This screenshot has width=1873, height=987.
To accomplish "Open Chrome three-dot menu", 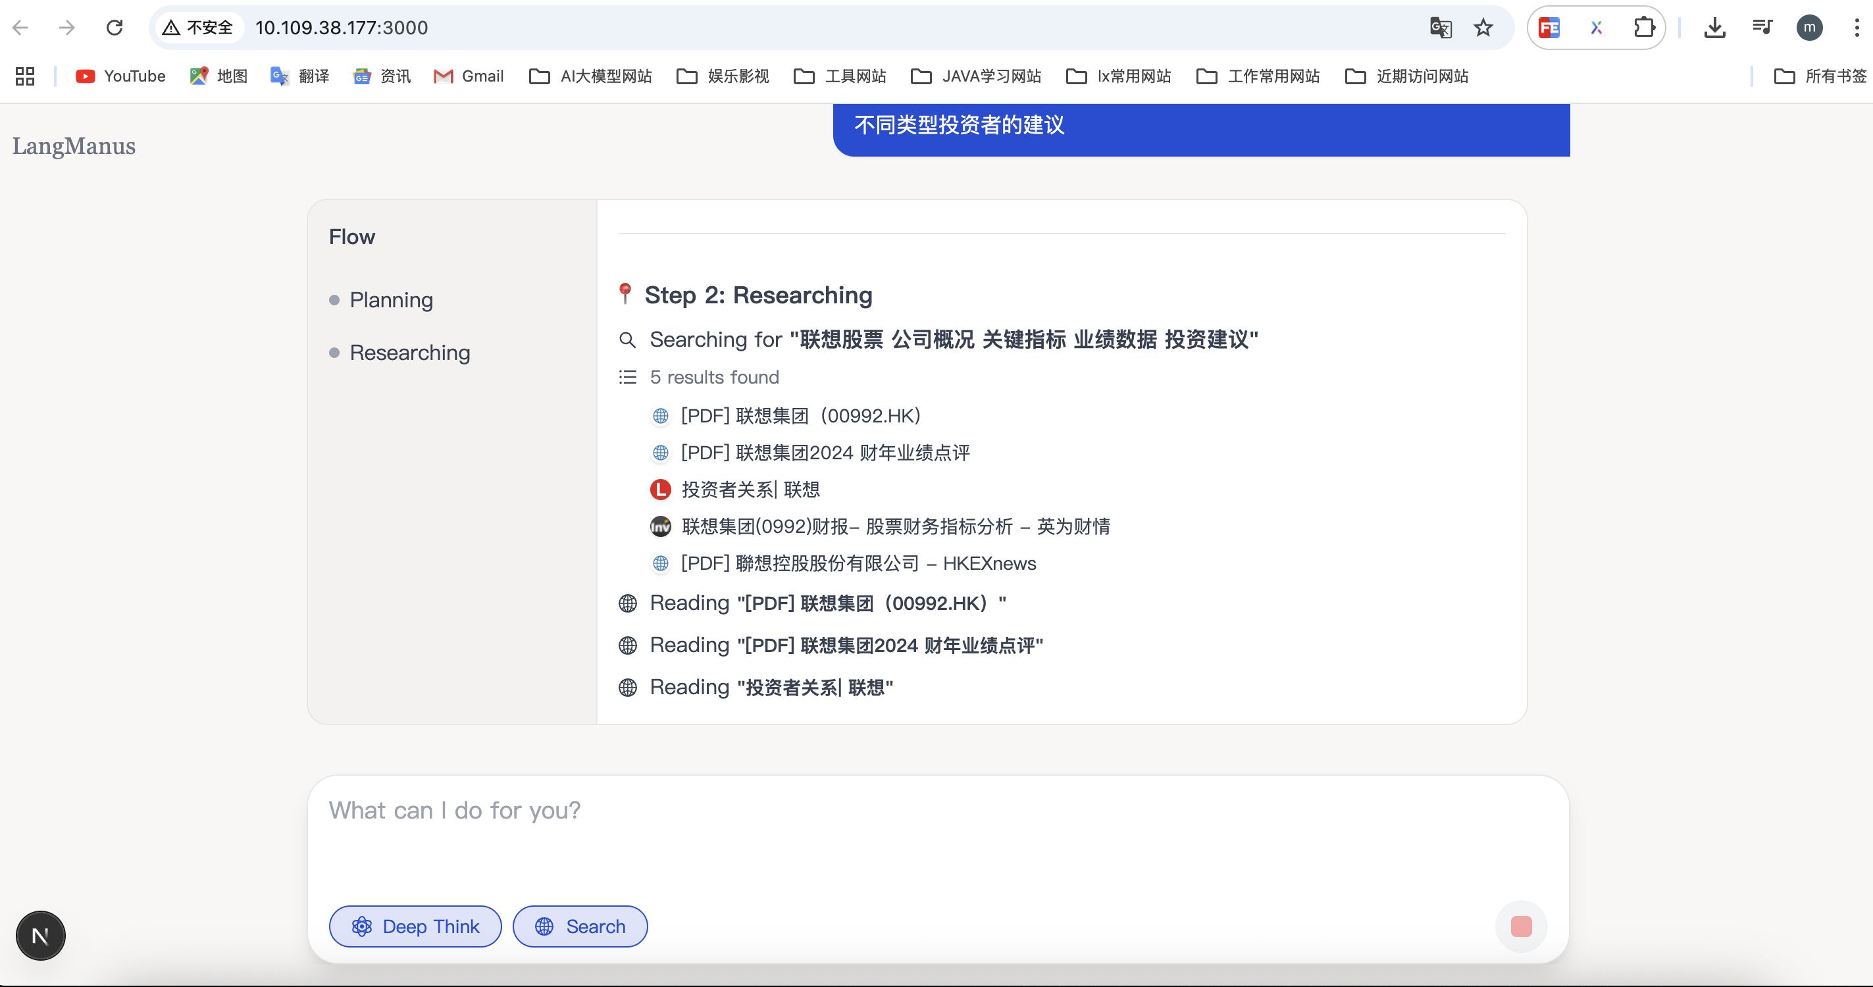I will (x=1857, y=28).
